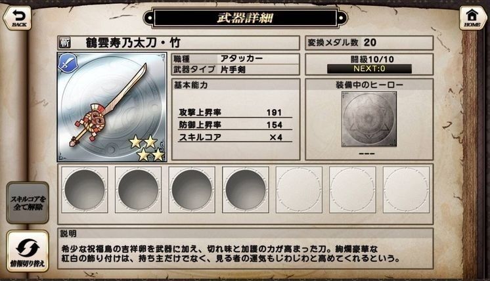
Task: Click the 武器詳細 title banner
Action: (x=245, y=18)
